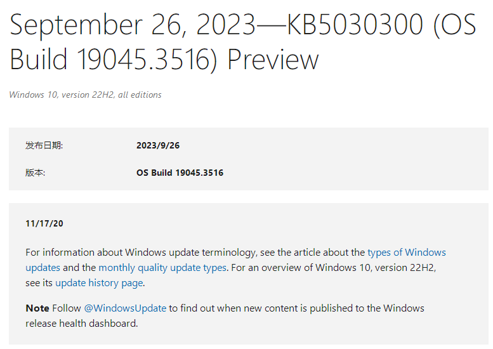Click the "发布日期:" label
The width and height of the screenshot is (493, 349).
click(44, 145)
